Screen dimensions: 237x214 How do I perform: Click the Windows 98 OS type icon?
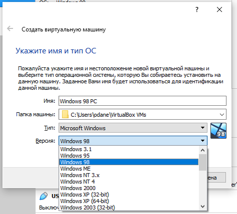point(218,131)
